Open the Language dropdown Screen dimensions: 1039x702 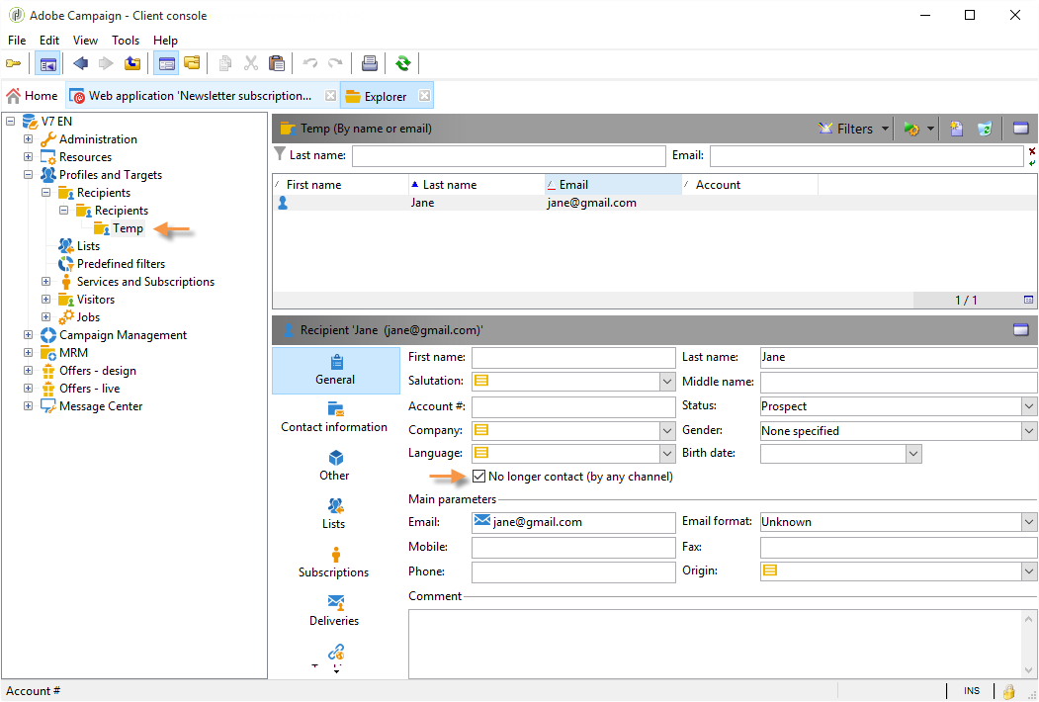point(667,454)
